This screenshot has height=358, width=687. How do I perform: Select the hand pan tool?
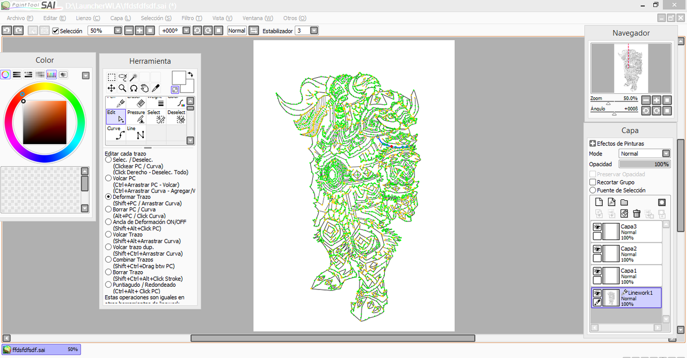coord(145,88)
